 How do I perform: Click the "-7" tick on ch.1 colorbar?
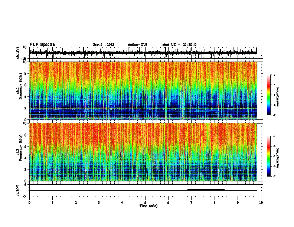coord(274,115)
